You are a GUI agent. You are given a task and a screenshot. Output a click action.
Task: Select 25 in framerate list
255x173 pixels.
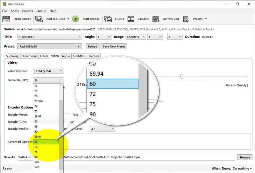tap(46, 111)
